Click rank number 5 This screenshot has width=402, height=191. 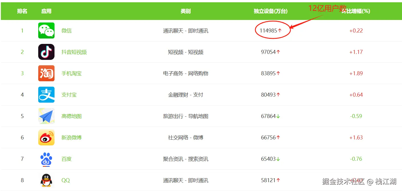22,116
